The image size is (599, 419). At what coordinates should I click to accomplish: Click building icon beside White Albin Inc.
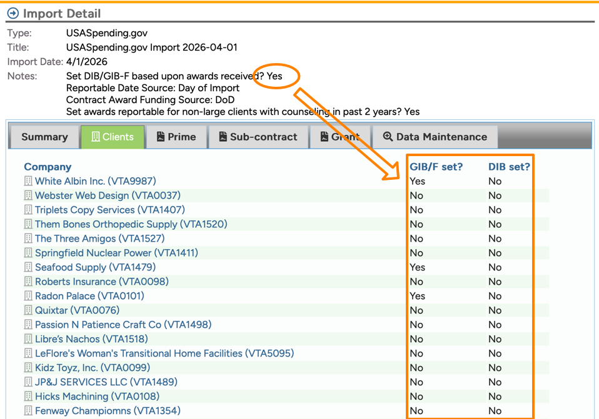[28, 181]
